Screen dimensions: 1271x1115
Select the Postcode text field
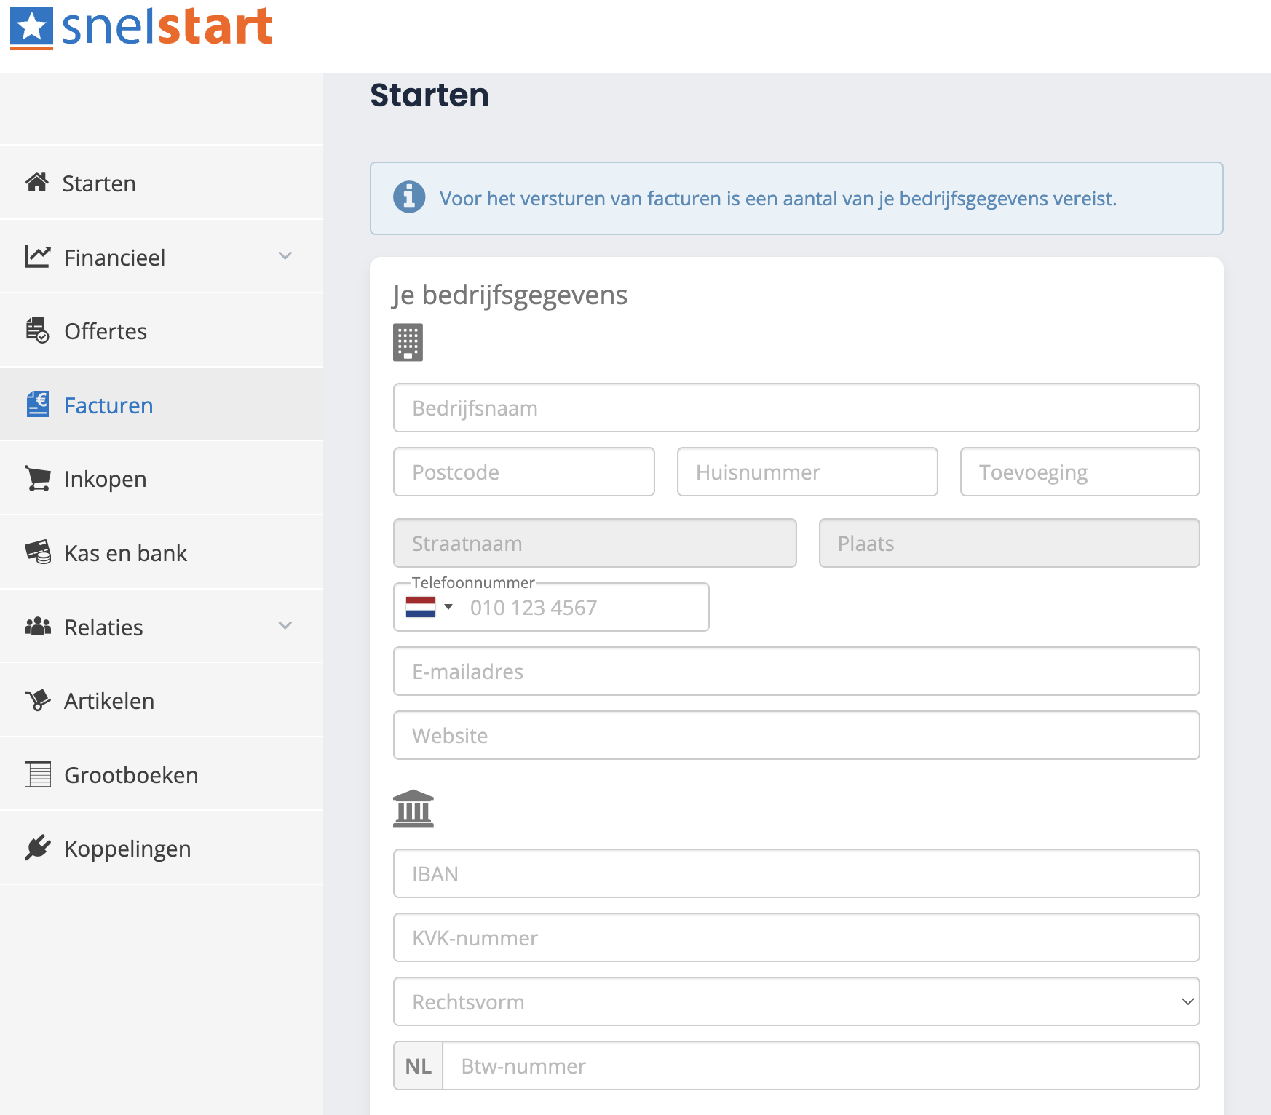coord(523,472)
